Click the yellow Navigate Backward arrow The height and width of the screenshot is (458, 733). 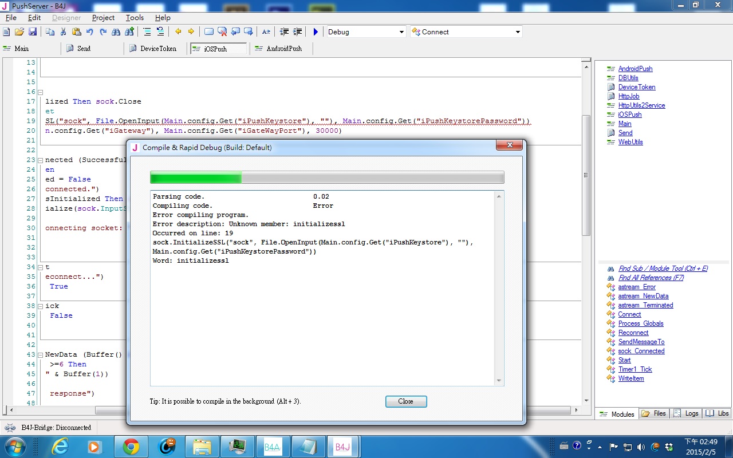[178, 32]
